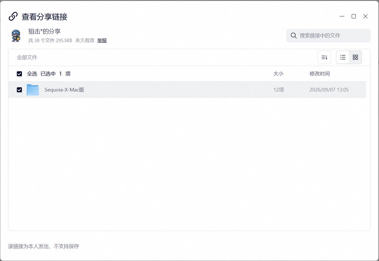Minimize the share link window
The image size is (379, 261).
pyautogui.click(x=342, y=16)
